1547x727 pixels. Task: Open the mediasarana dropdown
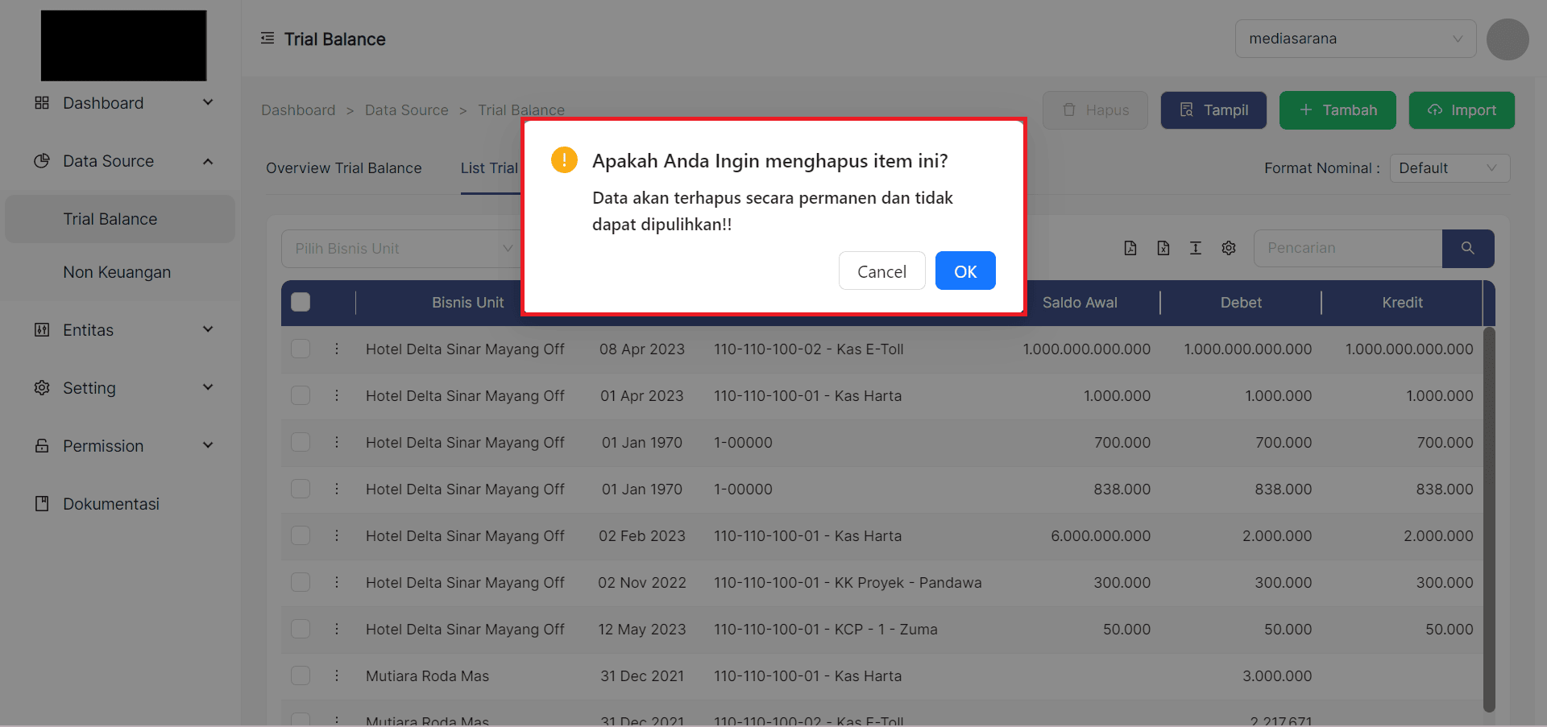coord(1354,39)
